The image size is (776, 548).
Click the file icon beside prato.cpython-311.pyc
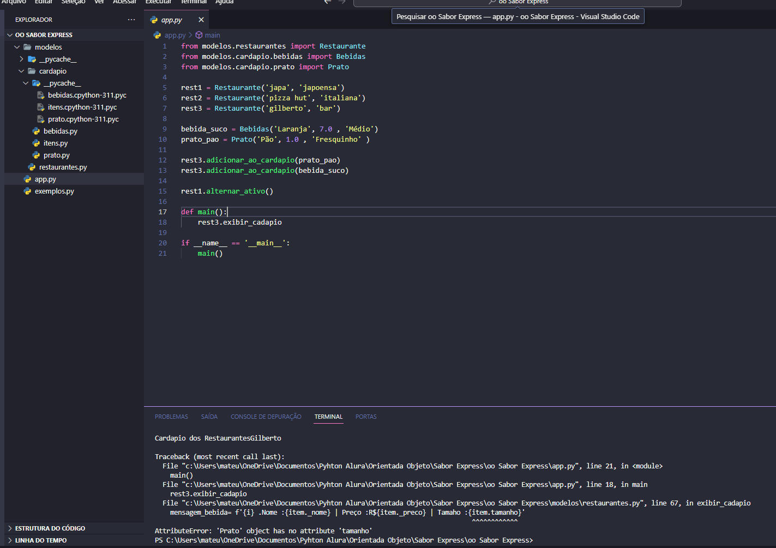[x=40, y=119]
